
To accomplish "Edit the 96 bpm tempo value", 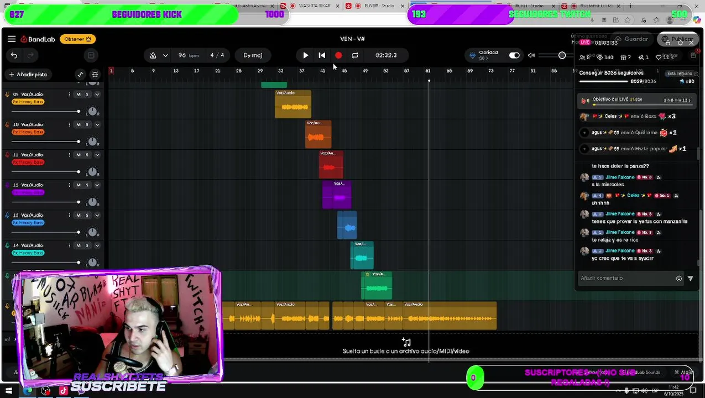I will (188, 55).
